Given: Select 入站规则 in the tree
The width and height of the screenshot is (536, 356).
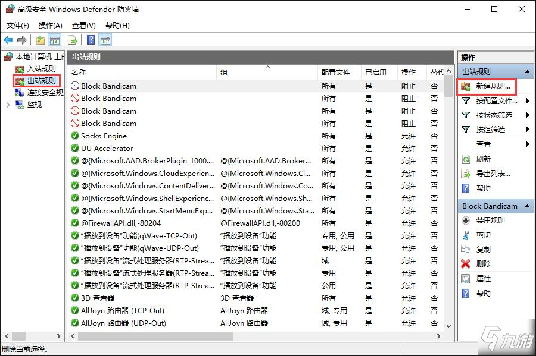Looking at the screenshot, I should coord(41,68).
